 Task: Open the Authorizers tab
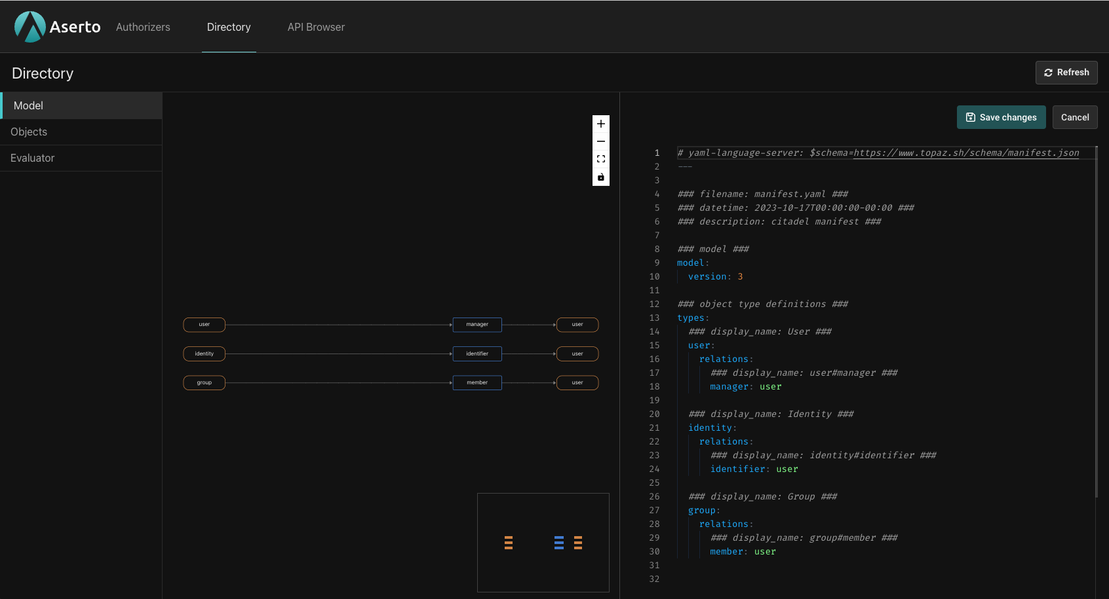click(143, 27)
